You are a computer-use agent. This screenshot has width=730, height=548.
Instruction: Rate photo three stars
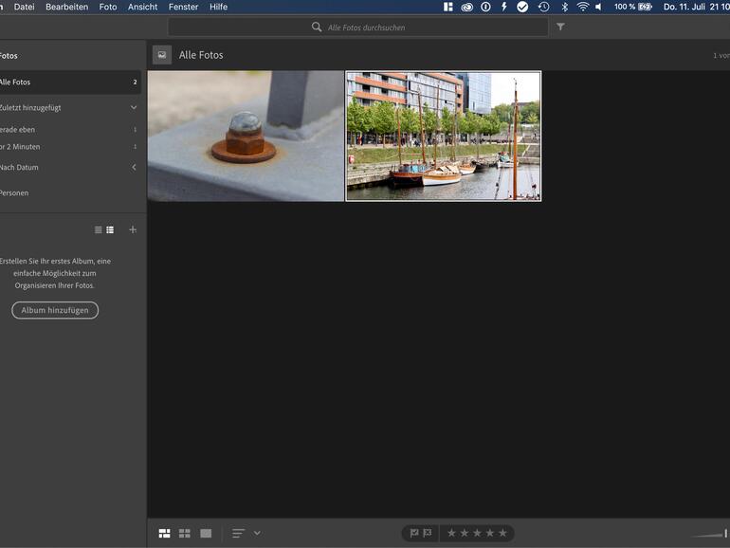(x=477, y=533)
